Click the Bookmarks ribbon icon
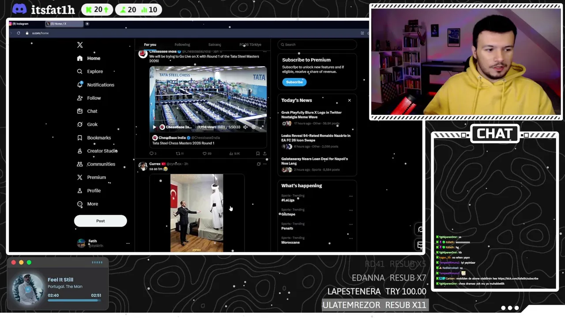The height and width of the screenshot is (318, 565). [79, 138]
